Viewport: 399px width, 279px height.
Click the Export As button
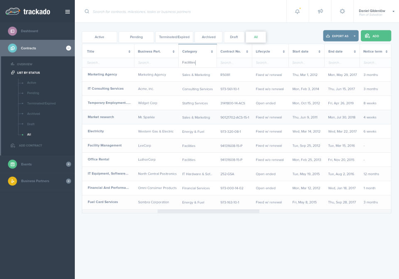click(x=341, y=36)
